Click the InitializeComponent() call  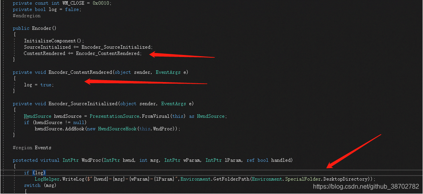point(54,41)
